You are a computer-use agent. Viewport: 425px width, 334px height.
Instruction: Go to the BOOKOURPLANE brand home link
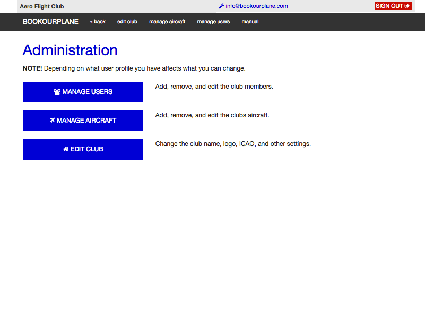(x=50, y=22)
